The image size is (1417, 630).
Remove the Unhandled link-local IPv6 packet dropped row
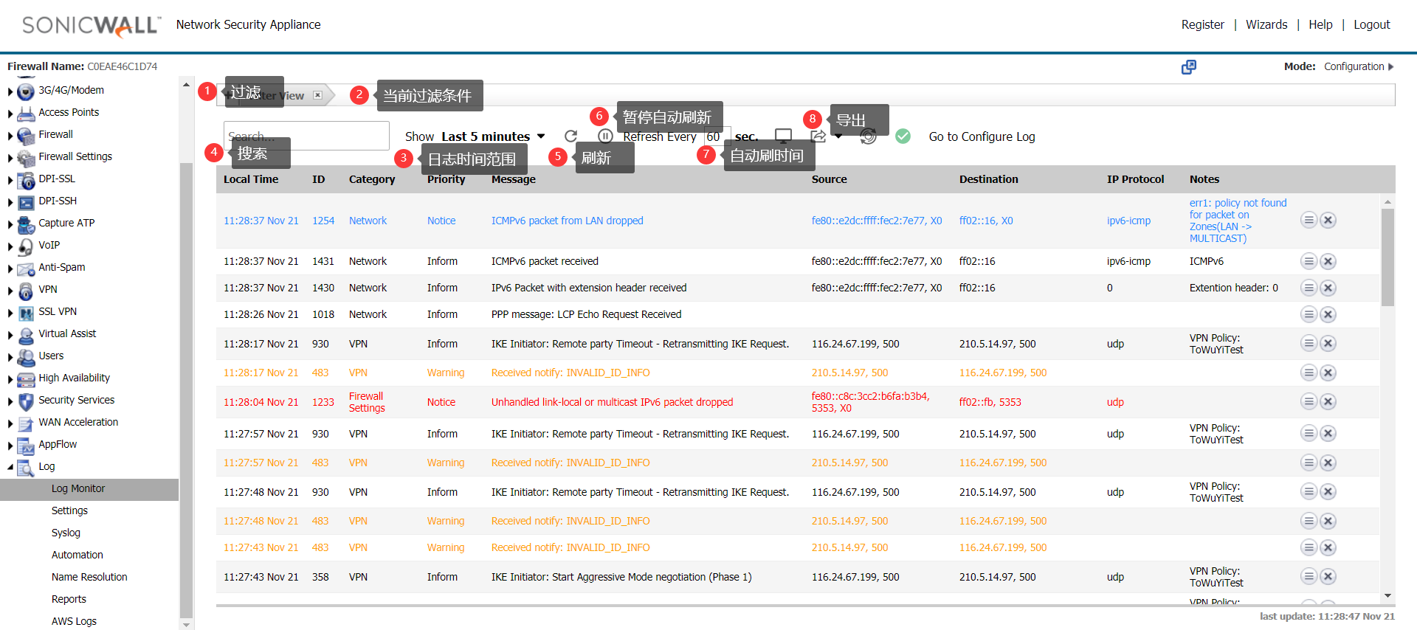1328,401
